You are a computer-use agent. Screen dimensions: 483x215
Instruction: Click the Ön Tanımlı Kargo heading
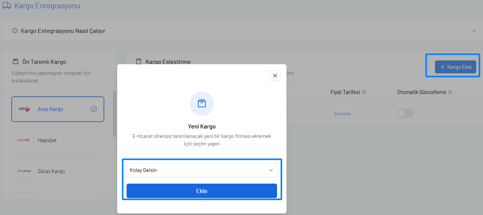pyautogui.click(x=44, y=62)
